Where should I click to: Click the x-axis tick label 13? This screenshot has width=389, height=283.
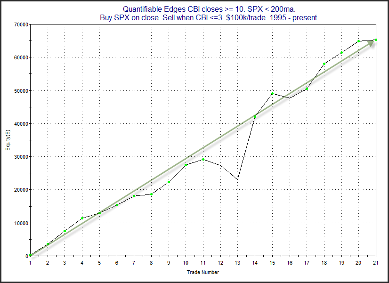238,263
